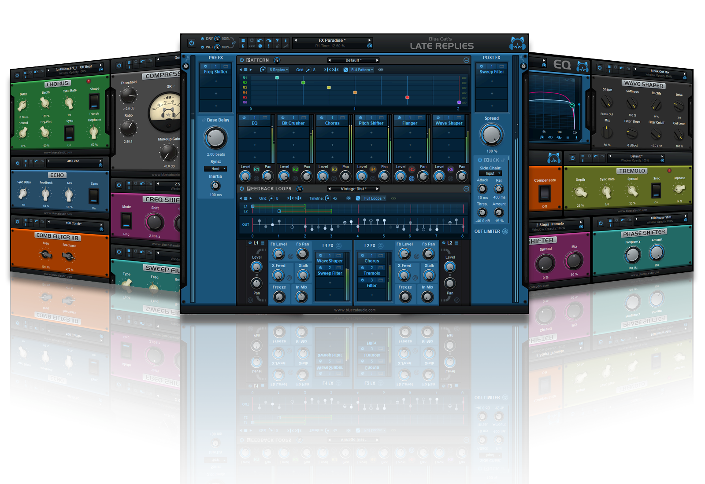Click the main power bypass button
Viewport: 705px width, 484px height.
pyautogui.click(x=191, y=43)
